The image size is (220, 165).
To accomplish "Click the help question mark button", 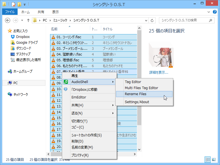I will tap(215, 12).
